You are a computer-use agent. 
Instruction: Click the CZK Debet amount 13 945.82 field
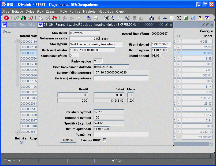point(109,101)
